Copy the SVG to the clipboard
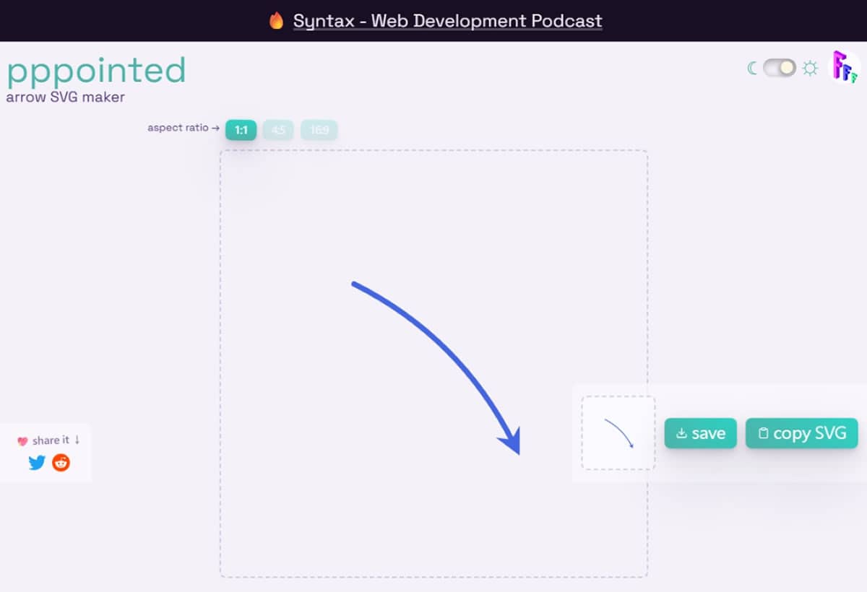The width and height of the screenshot is (867, 592). tap(802, 433)
